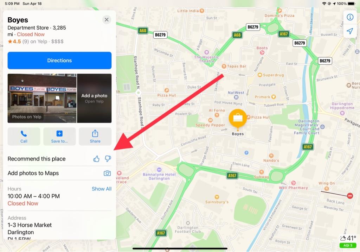The height and width of the screenshot is (252, 360).
Task: Tap the Nando's restaurant marker
Action: pyautogui.click(x=271, y=156)
